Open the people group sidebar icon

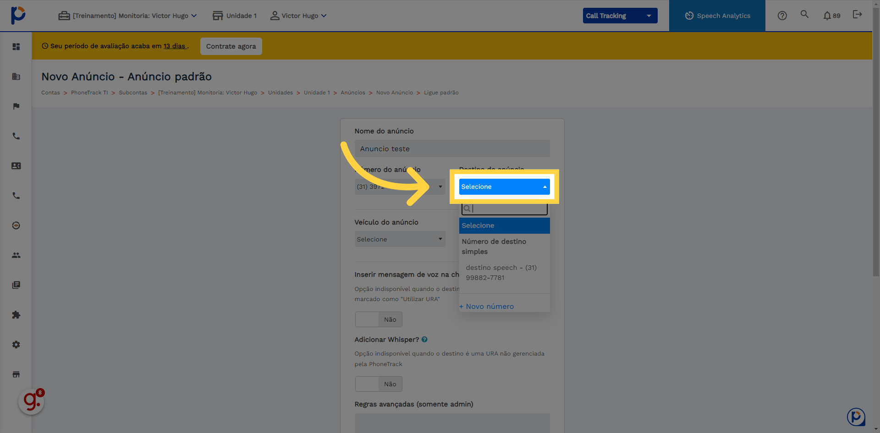click(x=16, y=255)
